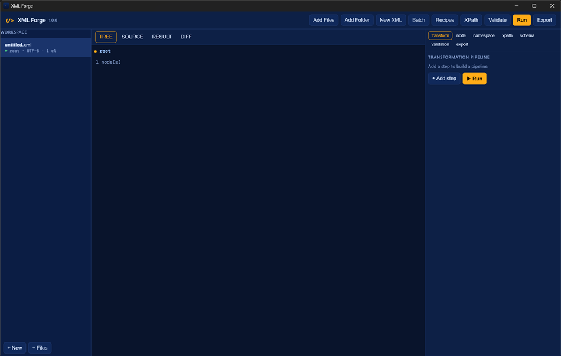Add a step to the pipeline
This screenshot has height=356, width=561.
tap(444, 79)
